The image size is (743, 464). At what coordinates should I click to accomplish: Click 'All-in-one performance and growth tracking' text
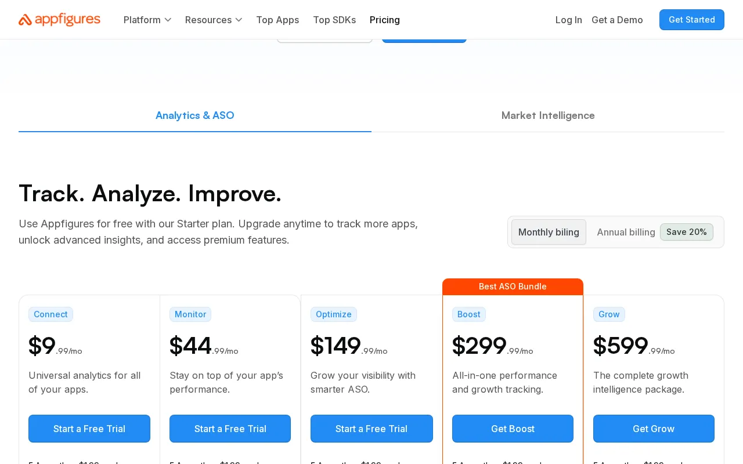tap(504, 382)
